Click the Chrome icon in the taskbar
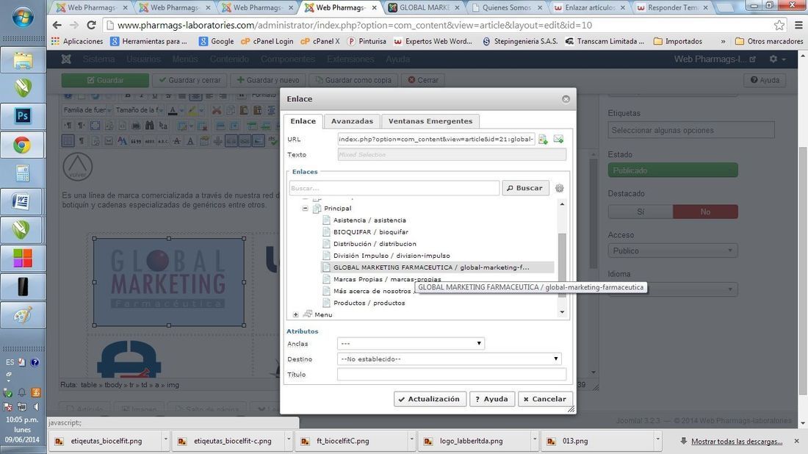The width and height of the screenshot is (808, 454). pyautogui.click(x=22, y=145)
